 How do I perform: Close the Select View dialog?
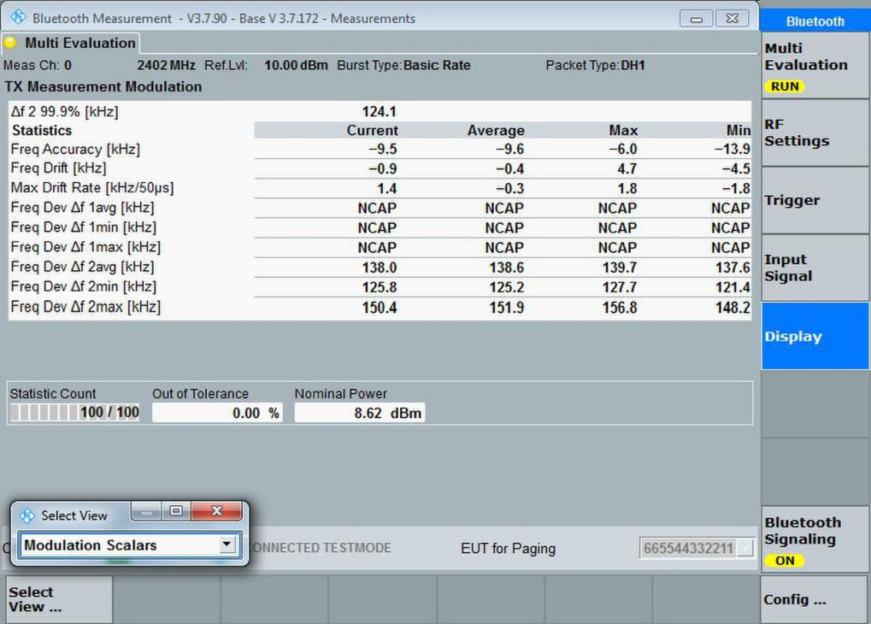pos(216,510)
